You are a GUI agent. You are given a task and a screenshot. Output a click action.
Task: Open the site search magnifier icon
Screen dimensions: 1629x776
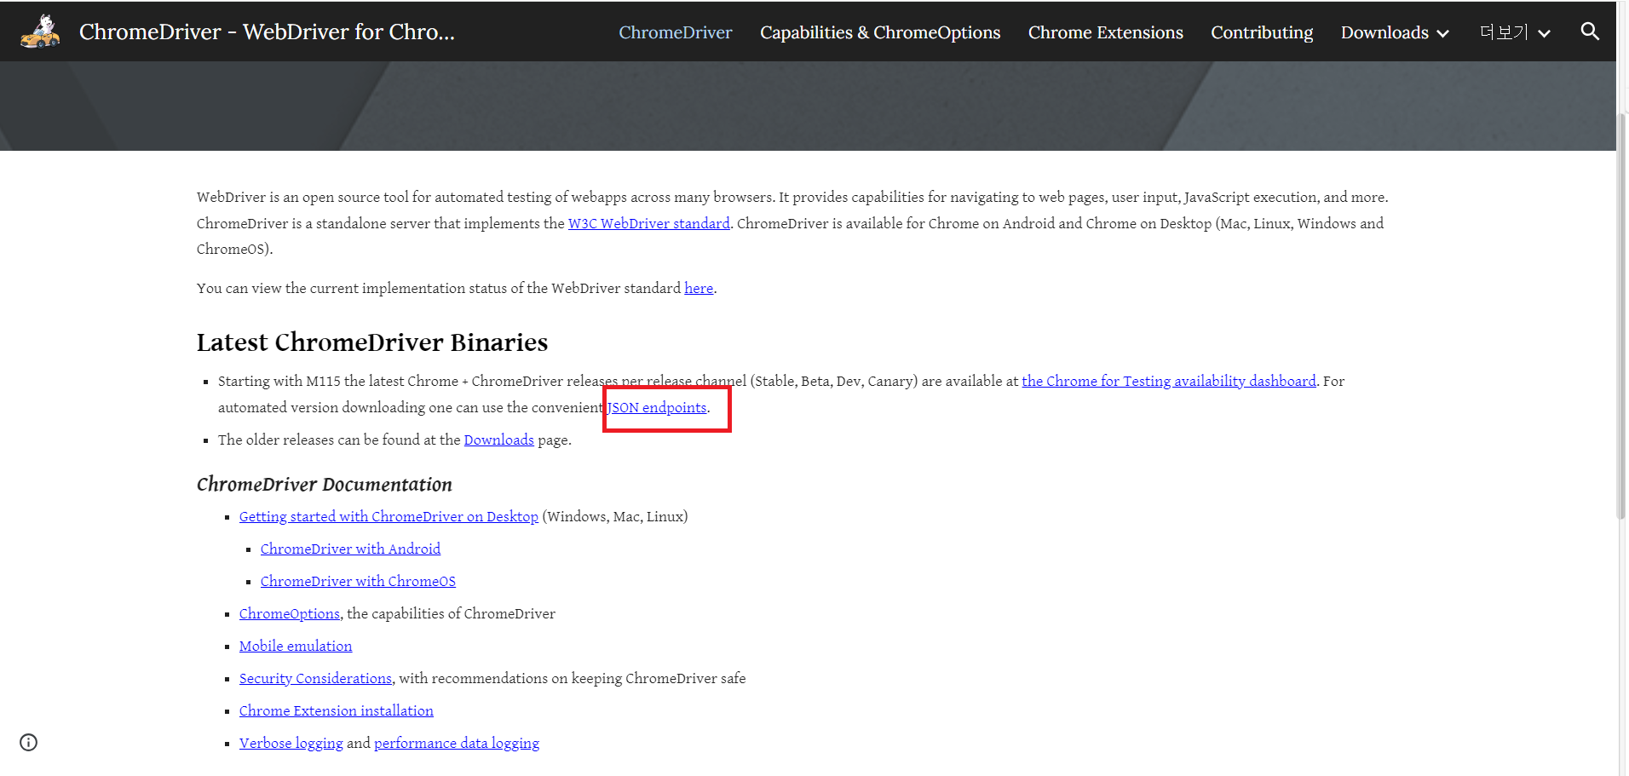point(1589,32)
